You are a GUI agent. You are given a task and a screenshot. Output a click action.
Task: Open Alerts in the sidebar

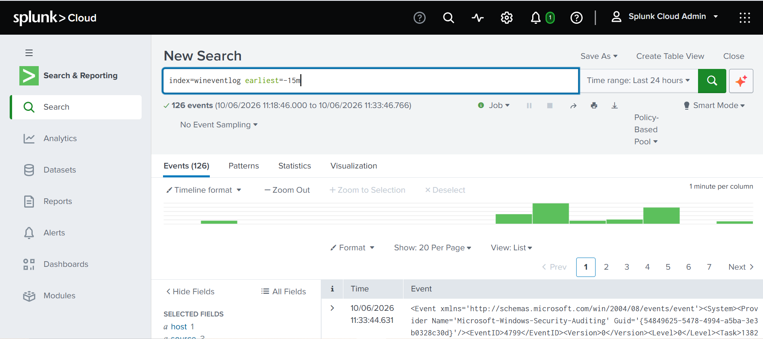tap(76, 233)
